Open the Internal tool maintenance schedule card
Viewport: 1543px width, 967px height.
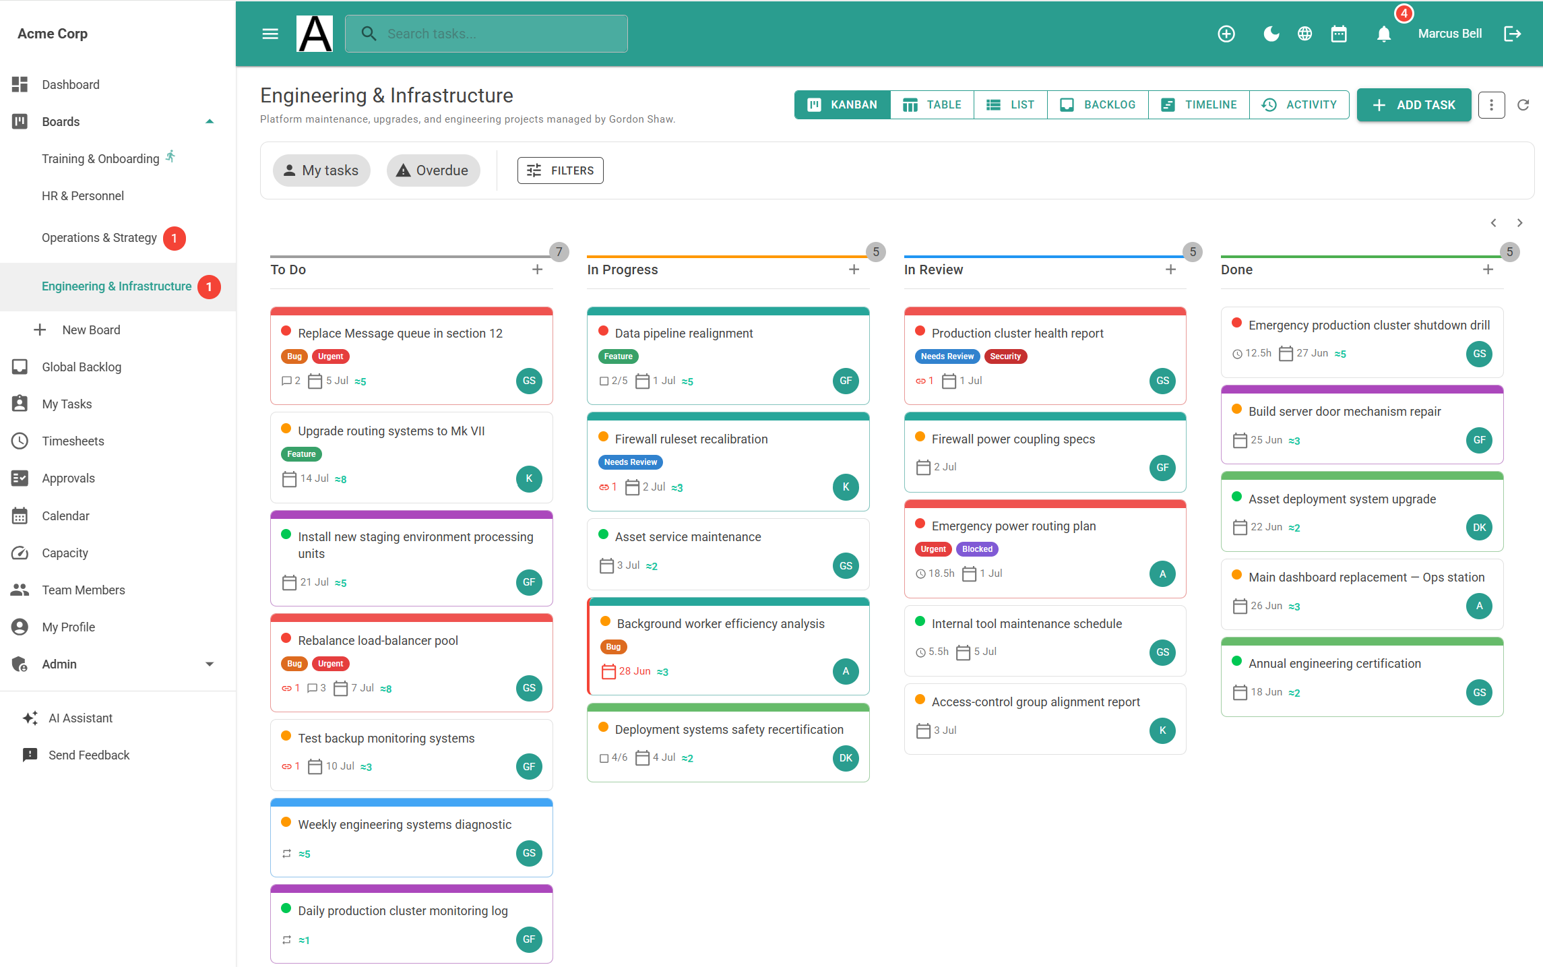(x=1045, y=641)
